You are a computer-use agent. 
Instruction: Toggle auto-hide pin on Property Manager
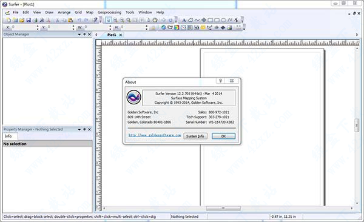click(x=84, y=129)
